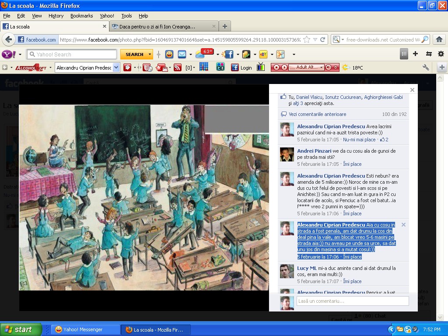Click the RSS feed toolbar icon
This screenshot has height=336, width=448.
[178, 68]
